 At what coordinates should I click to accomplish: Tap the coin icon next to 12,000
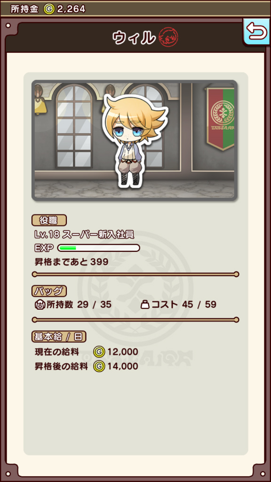(99, 352)
